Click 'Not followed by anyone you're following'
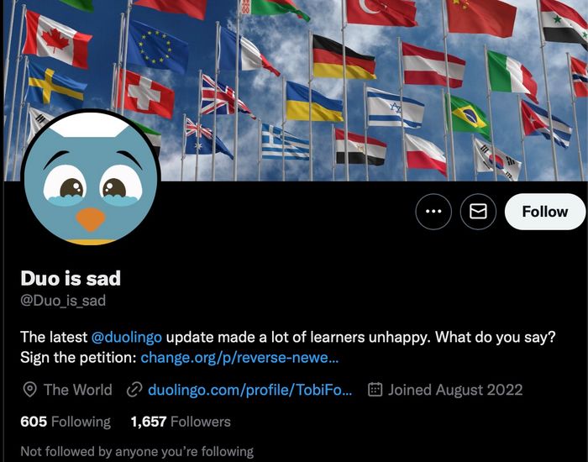 click(137, 452)
